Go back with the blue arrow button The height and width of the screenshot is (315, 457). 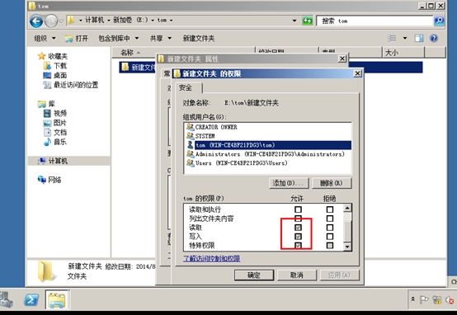pos(36,21)
